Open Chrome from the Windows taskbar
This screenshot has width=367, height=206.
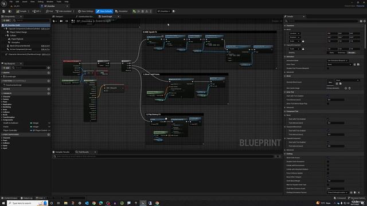coord(94,203)
